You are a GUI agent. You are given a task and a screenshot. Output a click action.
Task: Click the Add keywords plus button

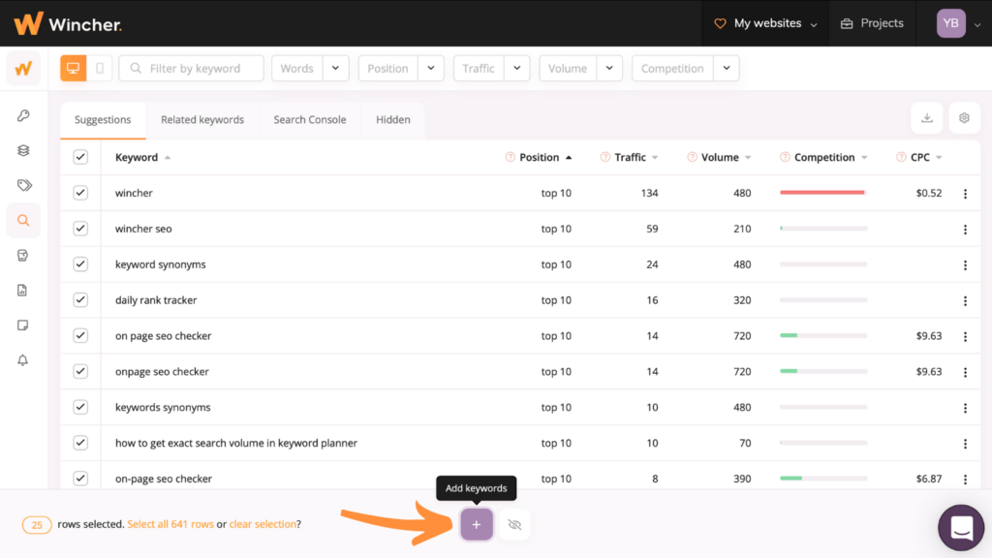(477, 524)
